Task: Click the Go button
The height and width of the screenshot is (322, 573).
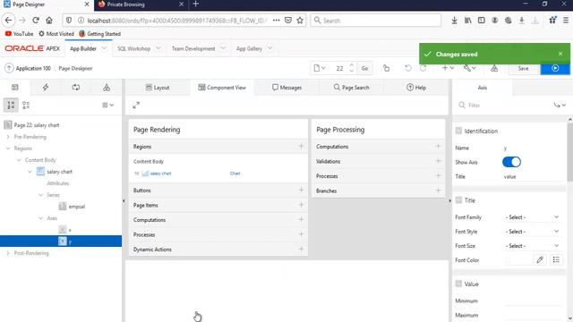Action: pyautogui.click(x=364, y=68)
